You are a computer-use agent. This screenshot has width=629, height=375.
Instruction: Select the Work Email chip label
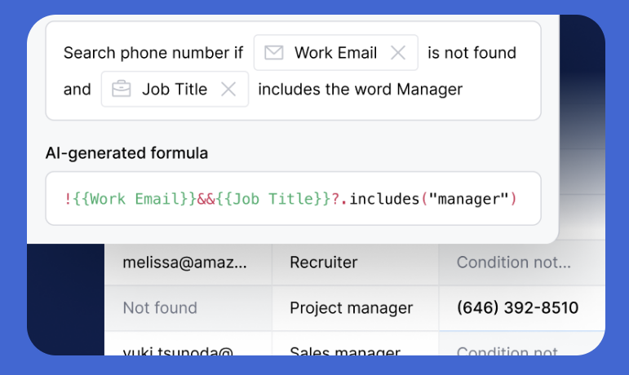[335, 53]
